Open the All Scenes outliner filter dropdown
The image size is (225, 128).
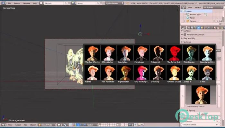pyautogui.click(x=213, y=7)
